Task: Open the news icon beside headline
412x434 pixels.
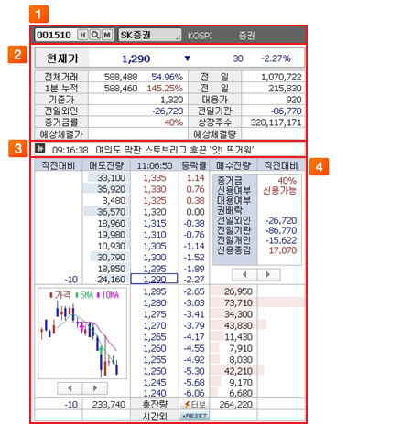Action: (x=39, y=149)
